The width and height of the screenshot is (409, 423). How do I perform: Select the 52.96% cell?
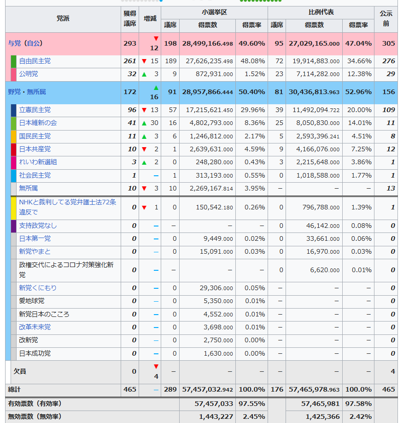point(358,92)
